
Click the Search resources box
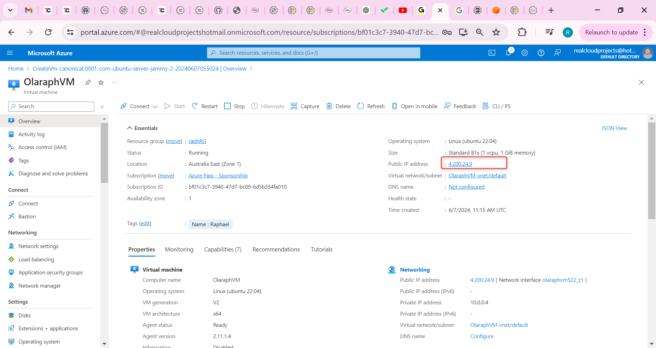click(313, 53)
